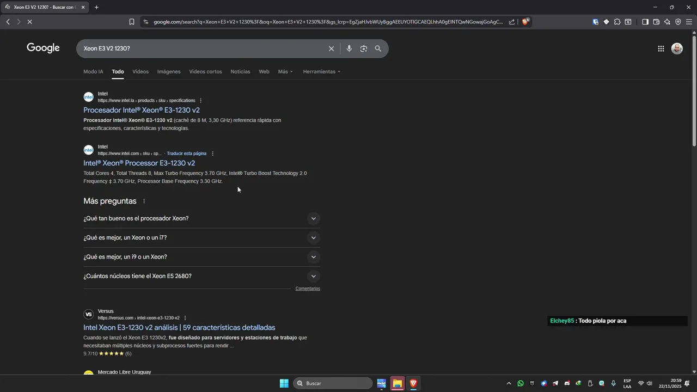Stop the page from loading
Viewport: 697px width, 392px height.
tap(30, 22)
